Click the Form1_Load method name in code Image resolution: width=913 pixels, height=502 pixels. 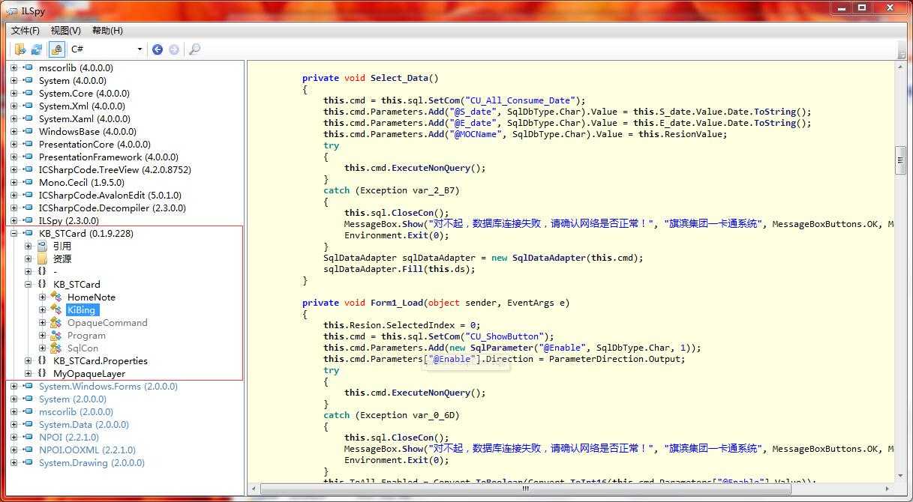click(397, 303)
